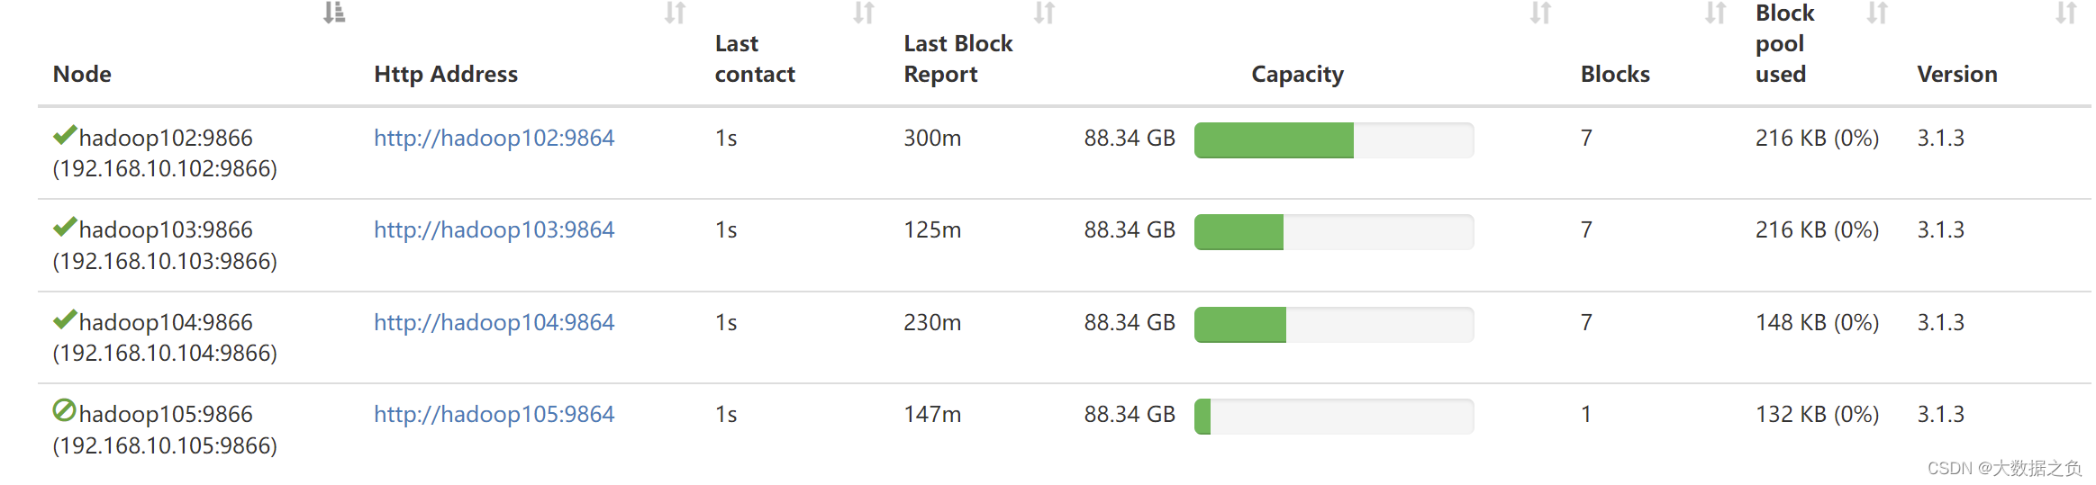2096x485 pixels.
Task: Click decommissioned status icon of hadoop105
Action: [65, 410]
